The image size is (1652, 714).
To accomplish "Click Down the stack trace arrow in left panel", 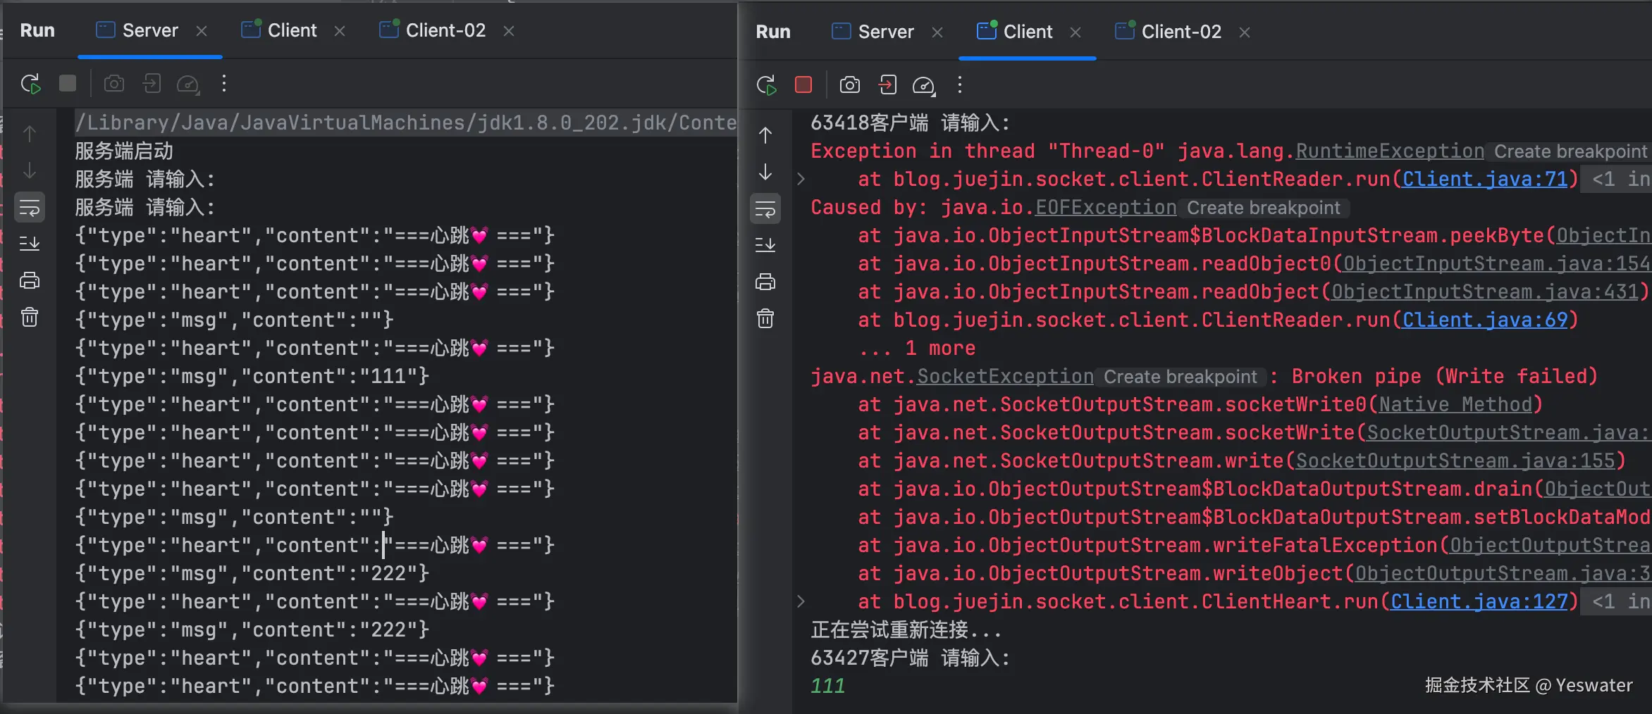I will click(30, 171).
